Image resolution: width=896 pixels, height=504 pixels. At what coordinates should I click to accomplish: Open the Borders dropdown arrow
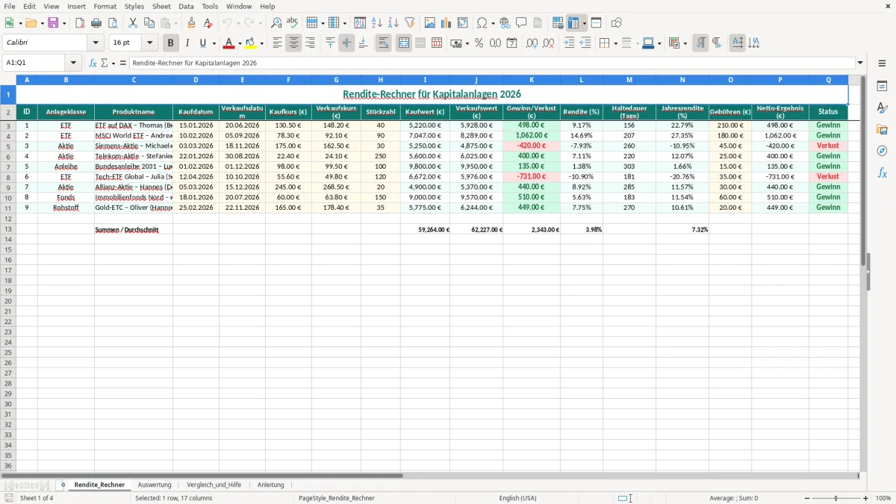coord(615,43)
